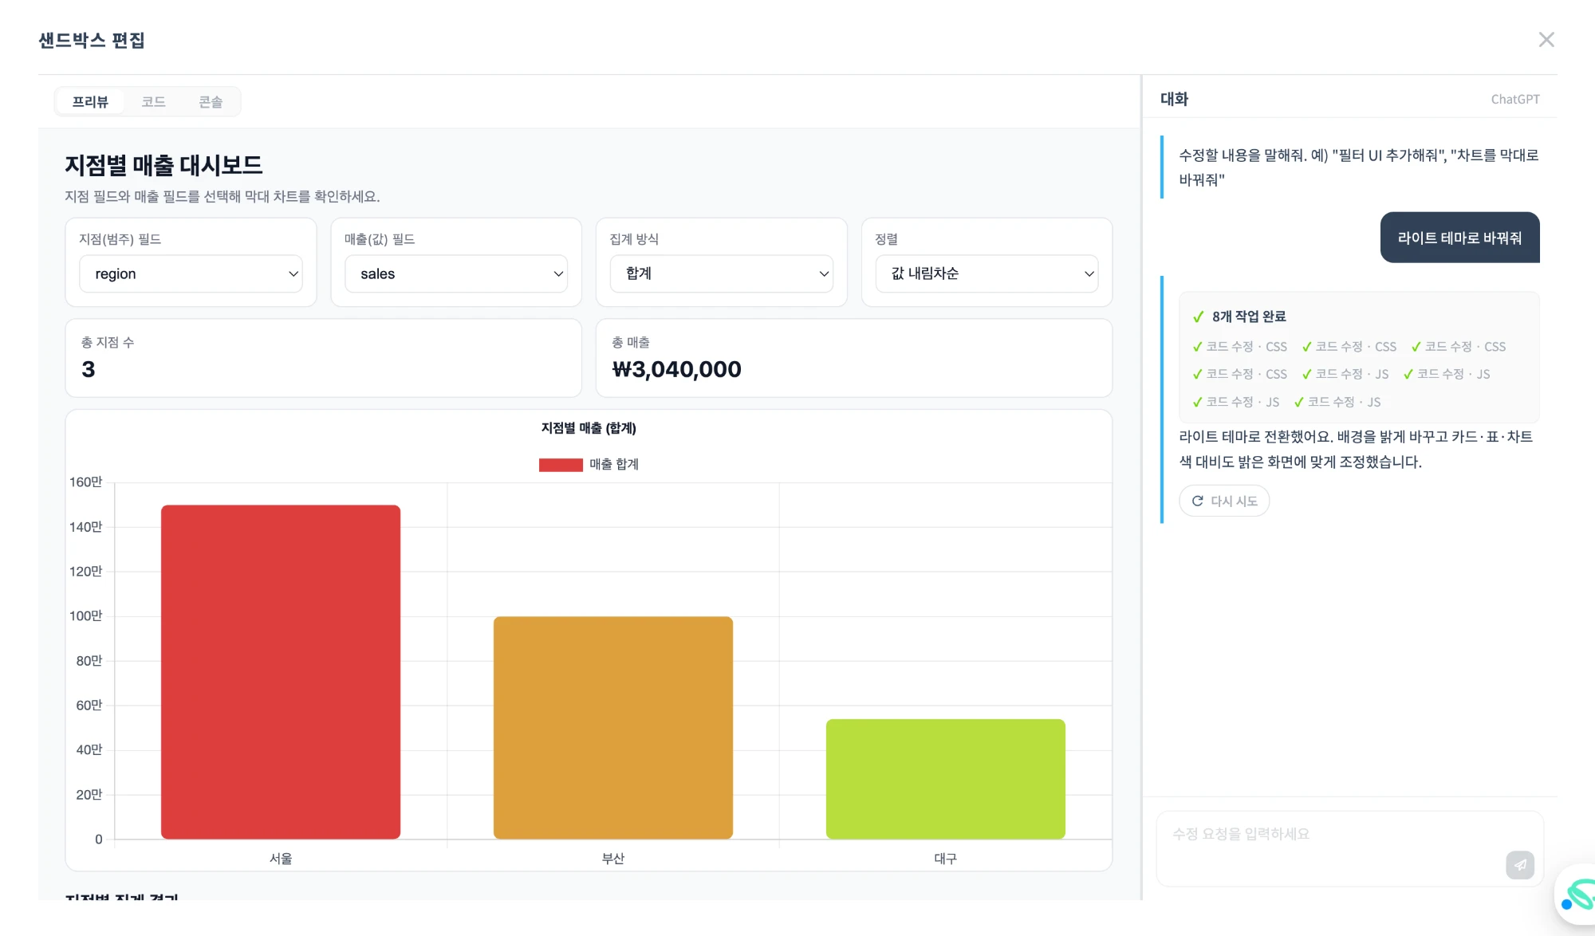Open the 매출(값) 필드 sales dropdown
Viewport: 1595px width, 936px height.
455,273
